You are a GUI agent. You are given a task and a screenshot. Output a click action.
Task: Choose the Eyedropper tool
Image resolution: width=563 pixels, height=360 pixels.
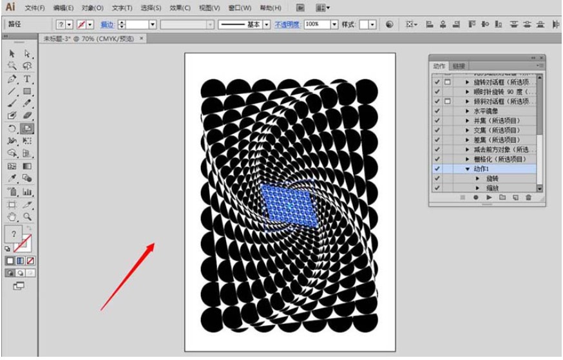(x=12, y=178)
